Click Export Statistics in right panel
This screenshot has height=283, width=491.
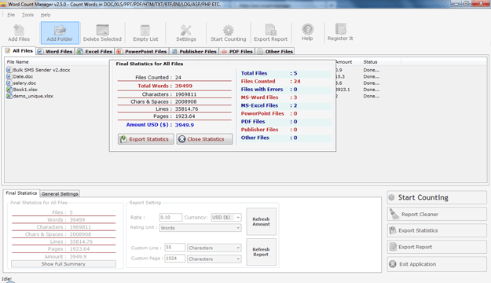pos(437,230)
